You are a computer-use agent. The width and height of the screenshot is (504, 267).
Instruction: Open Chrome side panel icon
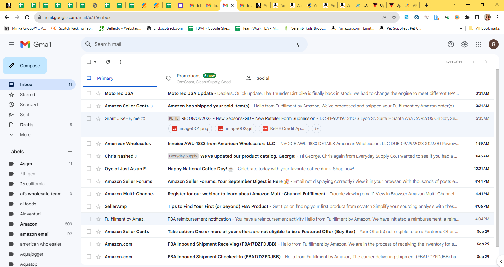pyautogui.click(x=477, y=17)
